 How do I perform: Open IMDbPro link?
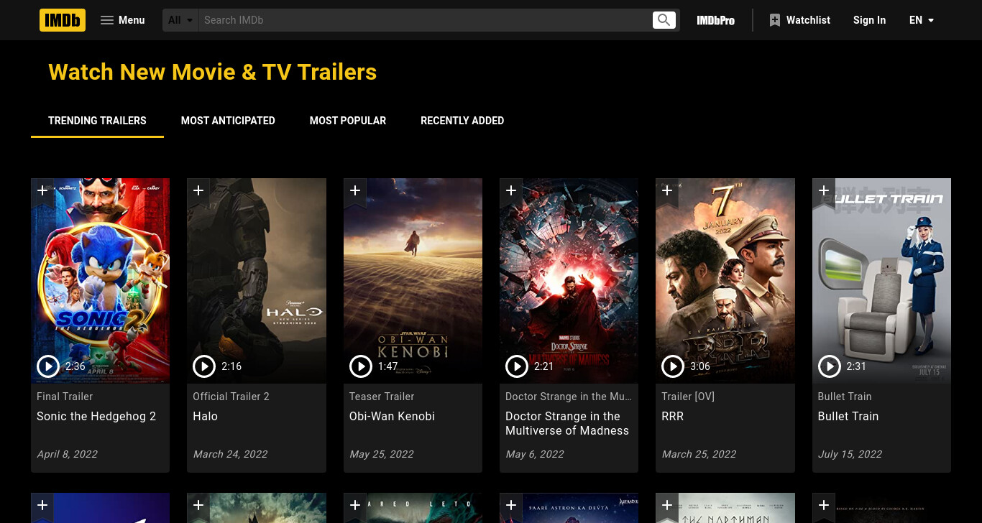pos(715,20)
